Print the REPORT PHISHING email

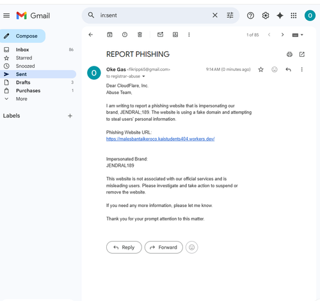point(289,54)
